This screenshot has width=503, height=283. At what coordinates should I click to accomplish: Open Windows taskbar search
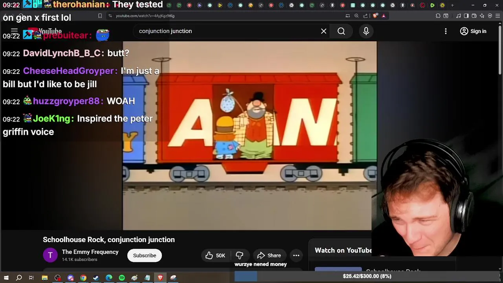pyautogui.click(x=19, y=278)
